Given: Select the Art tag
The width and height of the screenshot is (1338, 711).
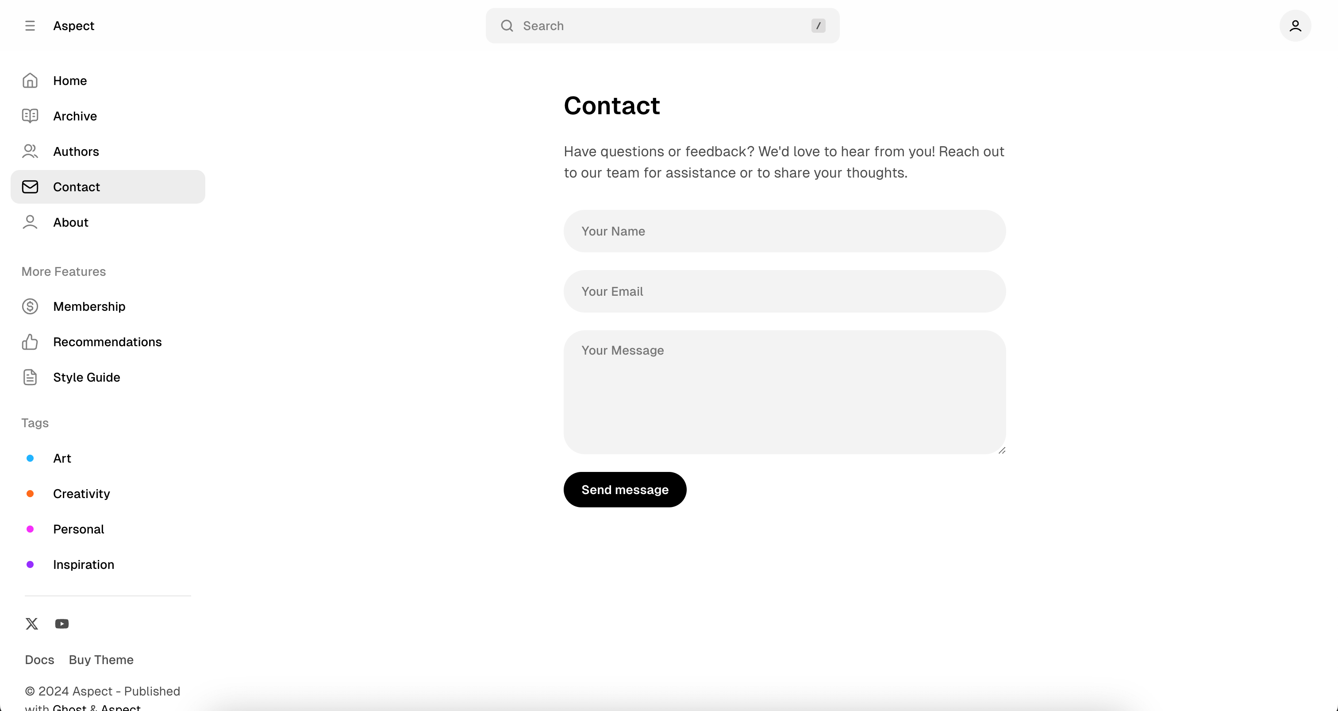Looking at the screenshot, I should click(x=62, y=458).
